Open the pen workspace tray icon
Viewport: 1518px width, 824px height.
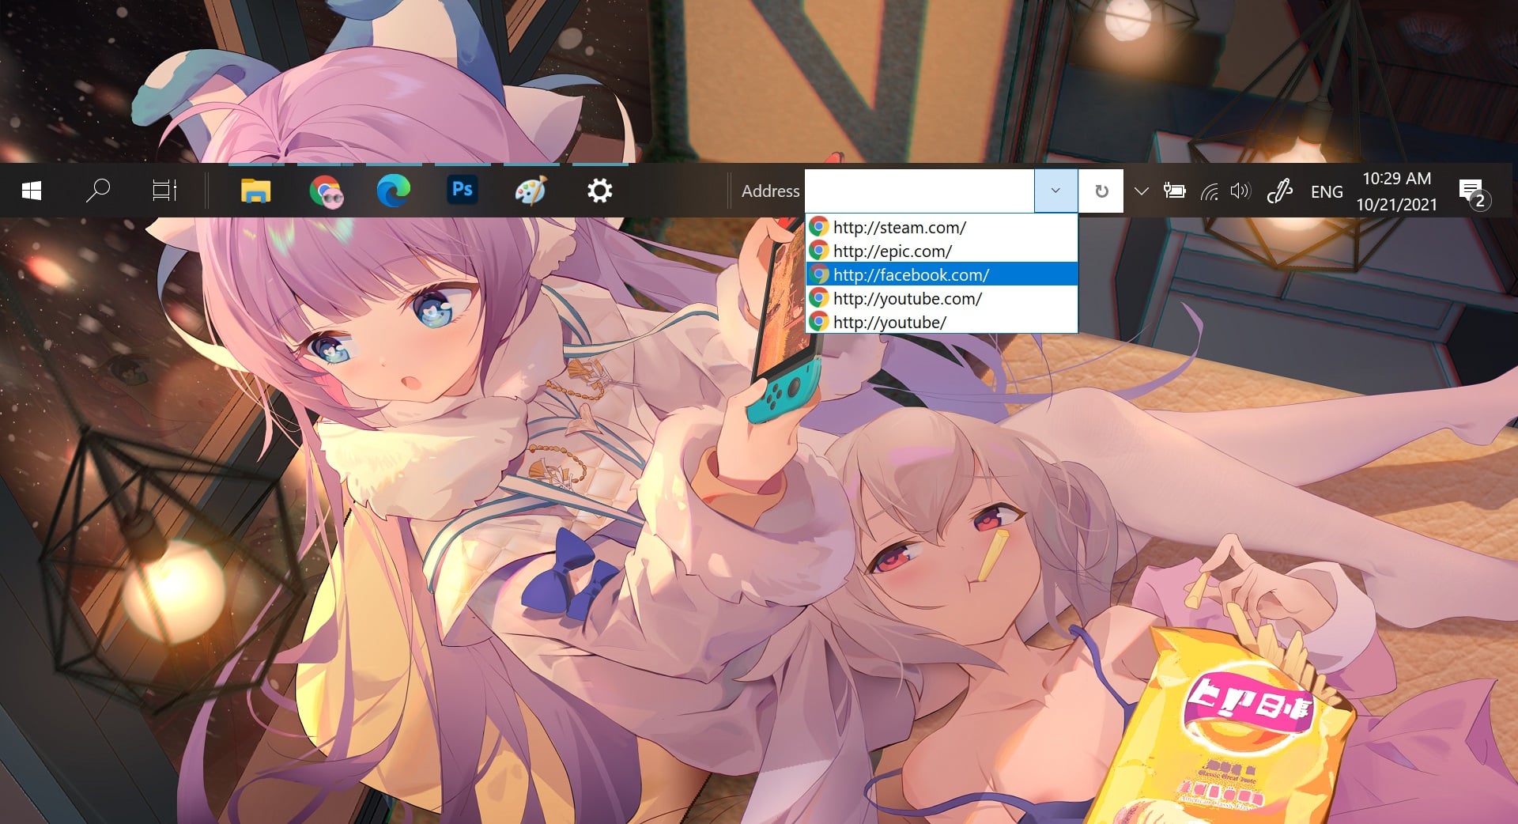[1279, 191]
